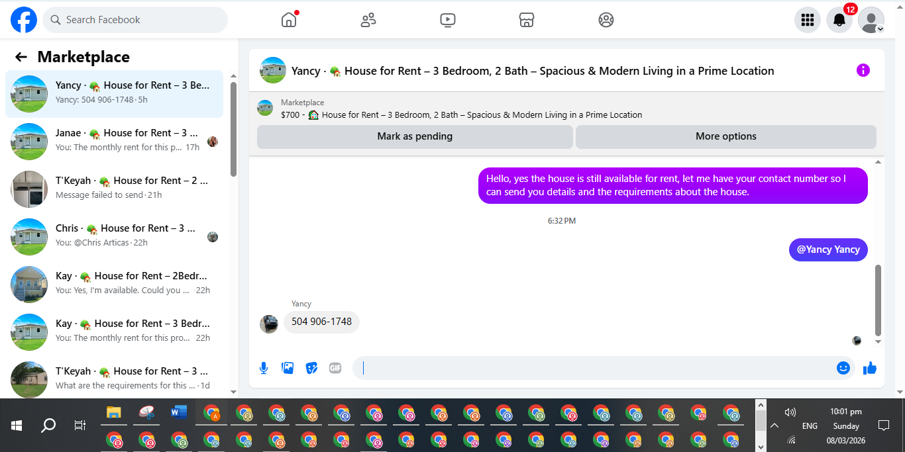Open Kay 3 Bedr conversation
Viewport: 905px width, 452px height.
click(x=114, y=332)
